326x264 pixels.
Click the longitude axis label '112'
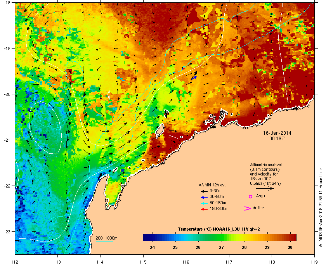click(x=15, y=262)
